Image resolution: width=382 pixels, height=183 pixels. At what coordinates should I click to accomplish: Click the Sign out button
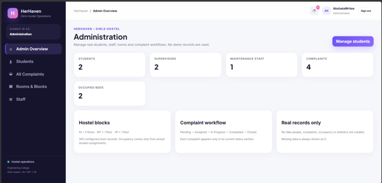(x=366, y=11)
